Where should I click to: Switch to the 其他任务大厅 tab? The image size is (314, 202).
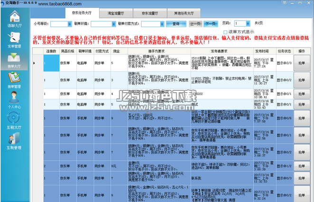click(x=184, y=13)
